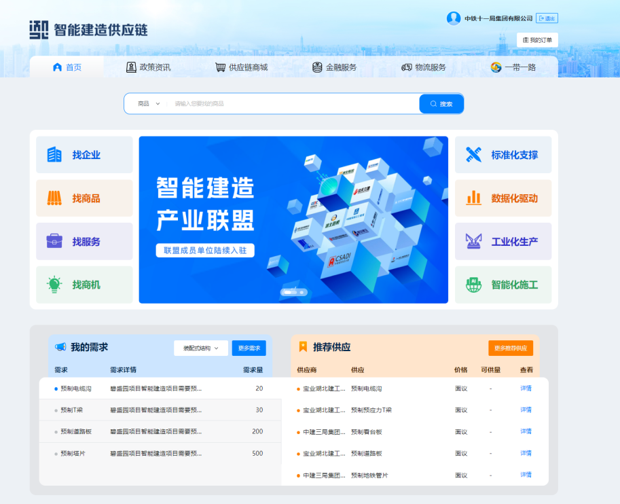This screenshot has height=504, width=620.
Task: Open the 商品 category dropdown
Action: click(x=145, y=103)
